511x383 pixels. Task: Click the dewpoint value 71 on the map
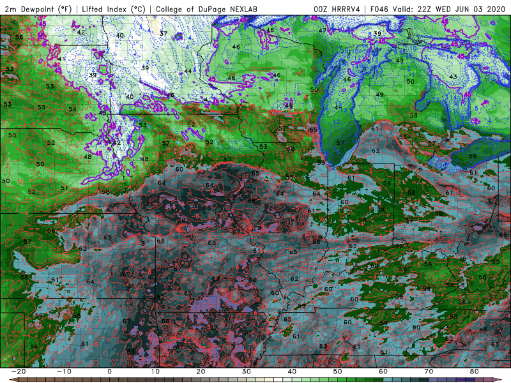(x=214, y=363)
